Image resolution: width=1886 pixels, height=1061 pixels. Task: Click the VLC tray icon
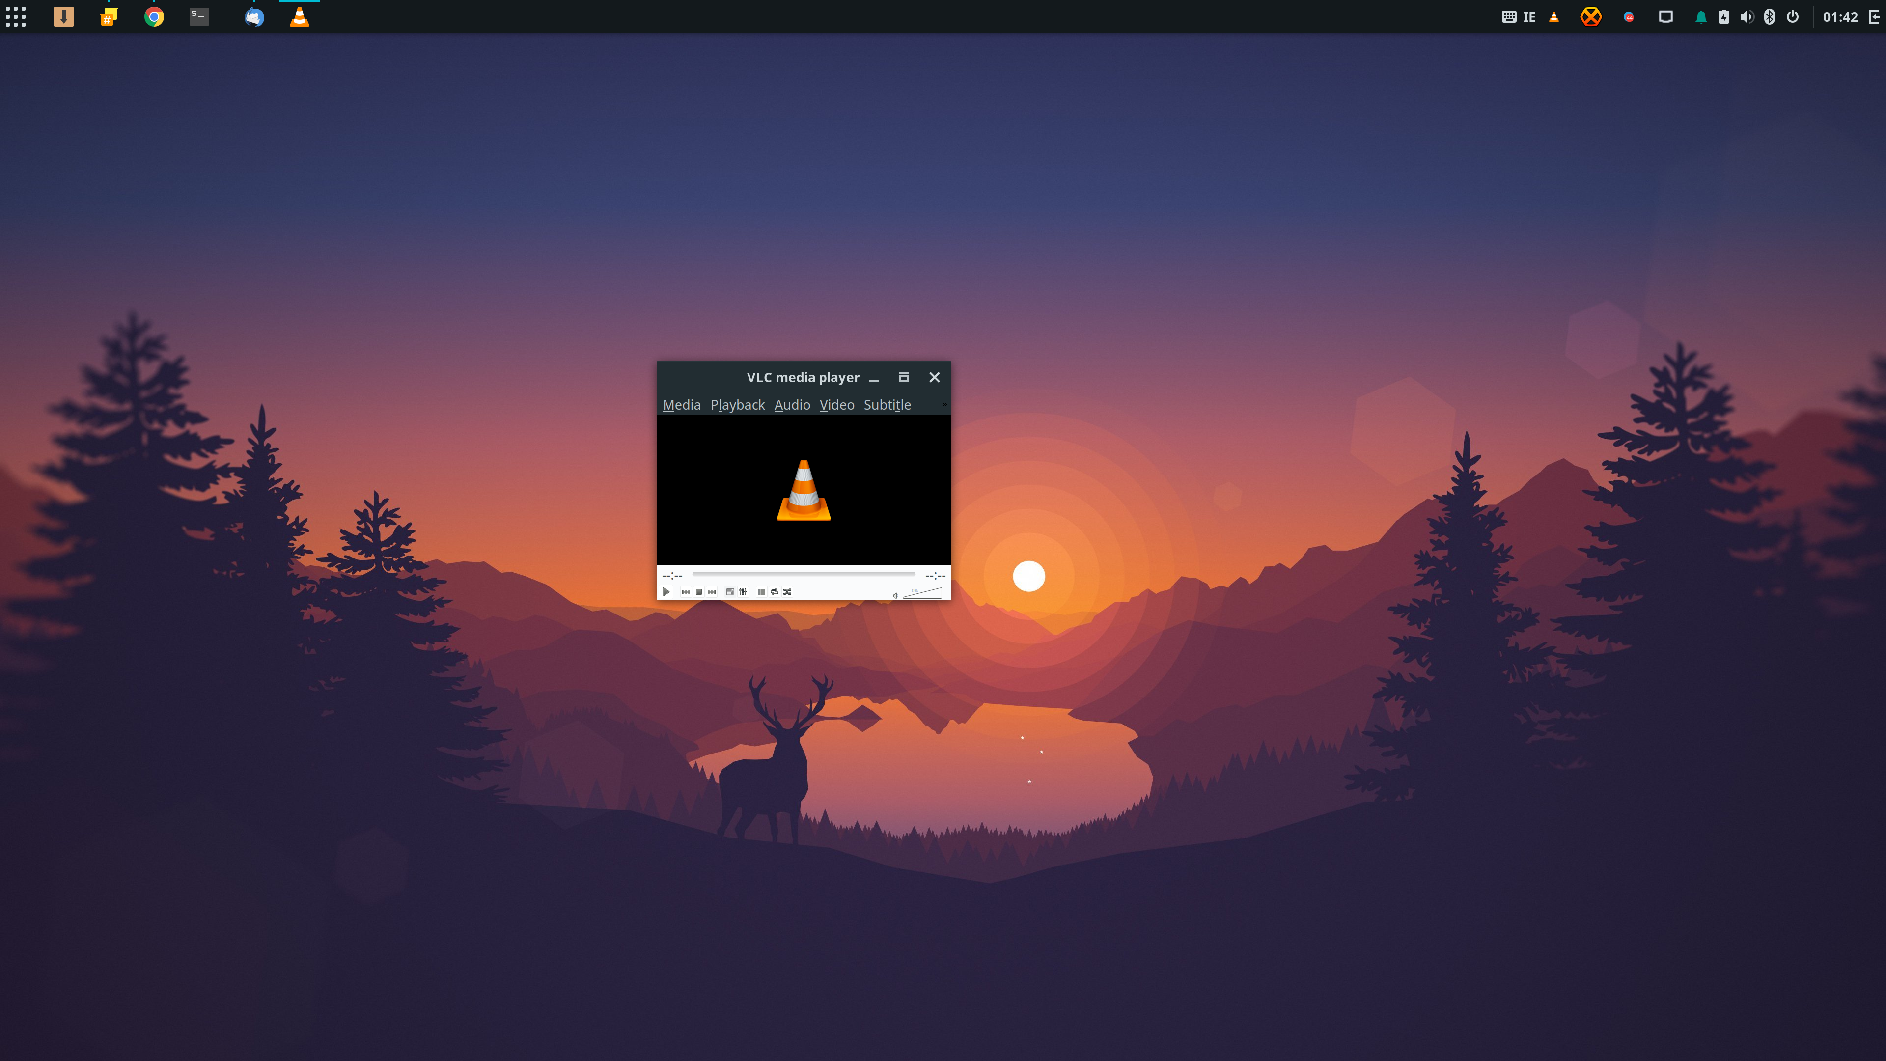click(1553, 17)
